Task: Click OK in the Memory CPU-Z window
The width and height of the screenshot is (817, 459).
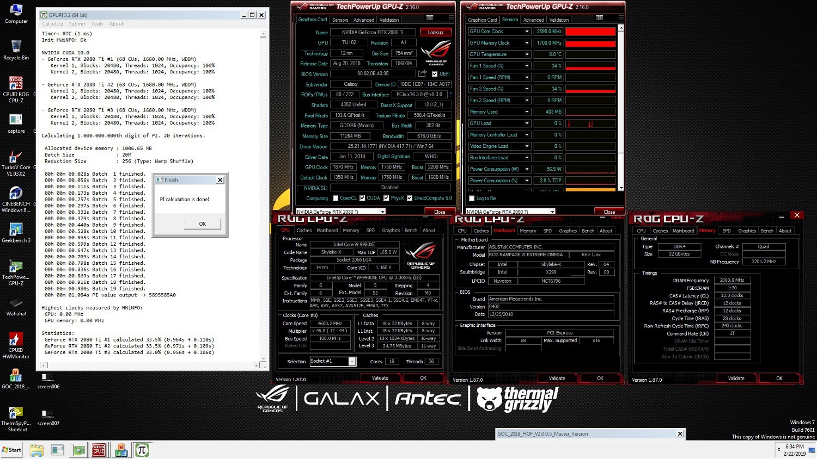Action: pyautogui.click(x=779, y=378)
